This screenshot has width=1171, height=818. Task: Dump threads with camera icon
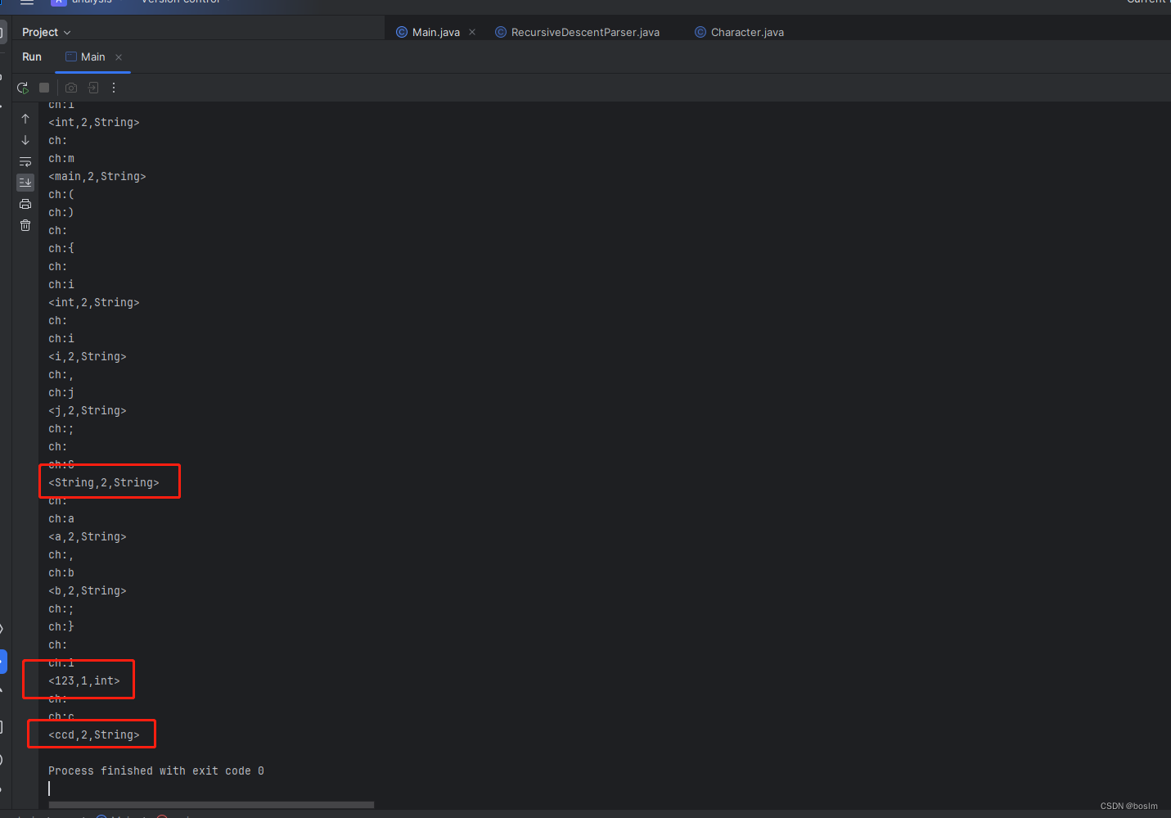[71, 88]
